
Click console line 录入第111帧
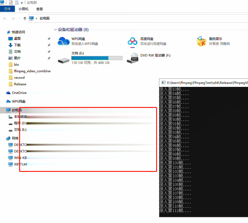click(x=175, y=211)
